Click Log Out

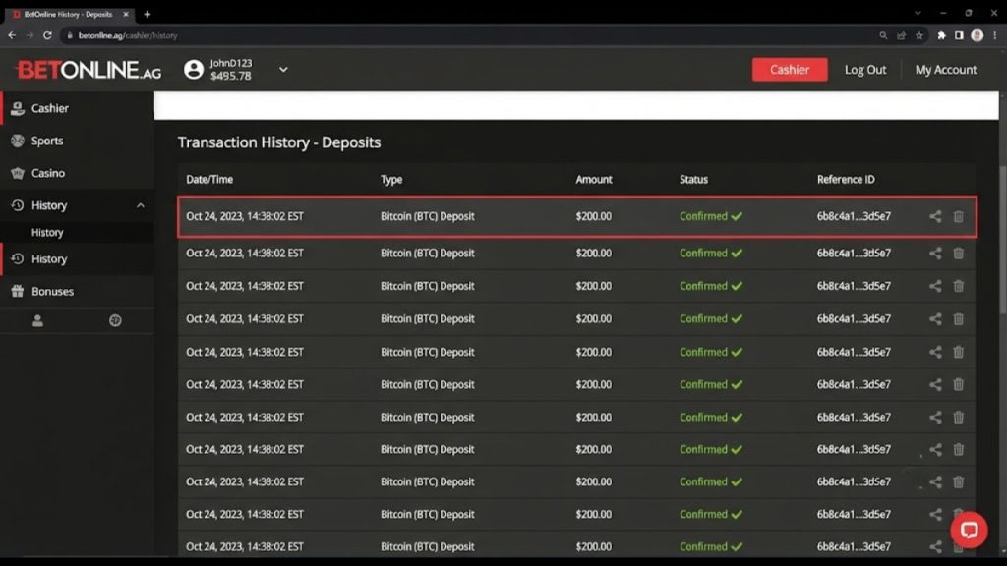865,70
